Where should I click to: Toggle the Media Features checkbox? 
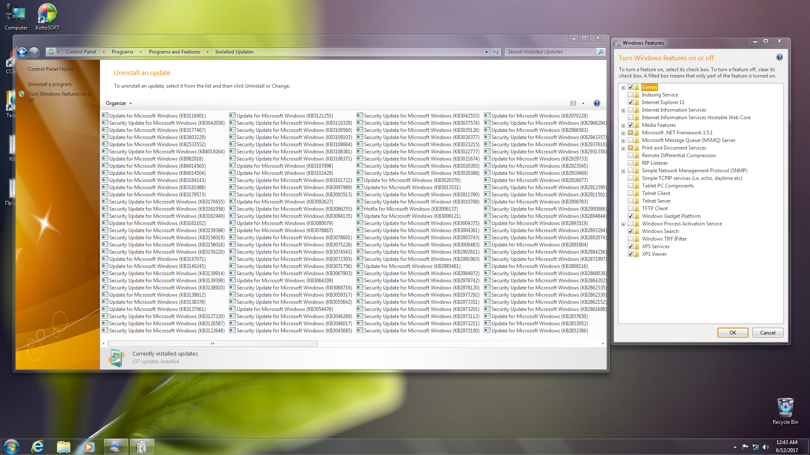pos(630,125)
